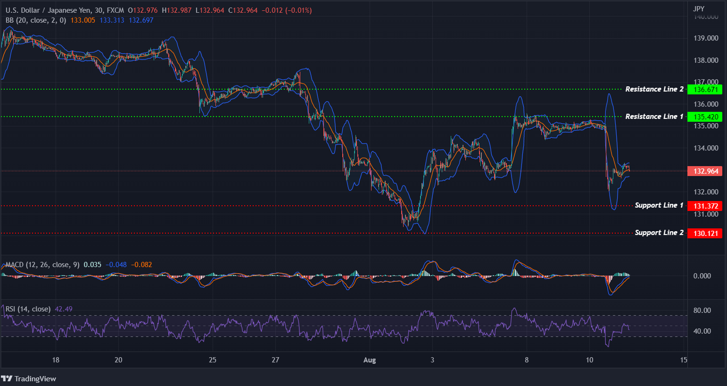This screenshot has width=727, height=386.
Task: Click the TradingView logo watermark
Action: (29, 378)
